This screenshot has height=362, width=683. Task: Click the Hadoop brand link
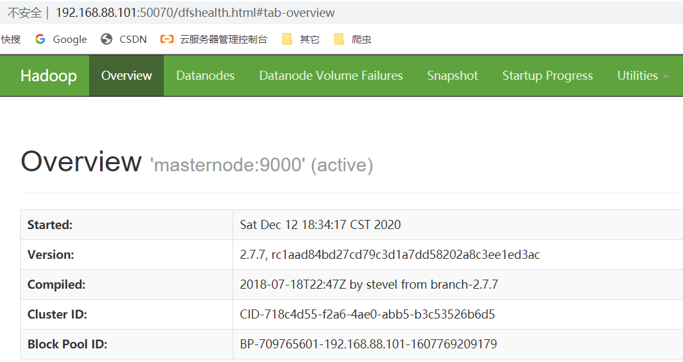(48, 76)
